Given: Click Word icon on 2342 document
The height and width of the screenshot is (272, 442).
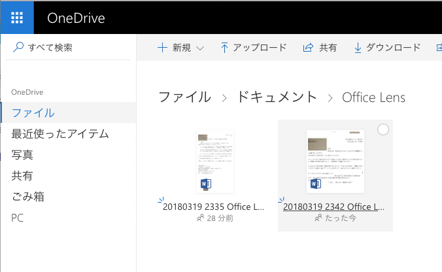Looking at the screenshot, I should [316, 184].
